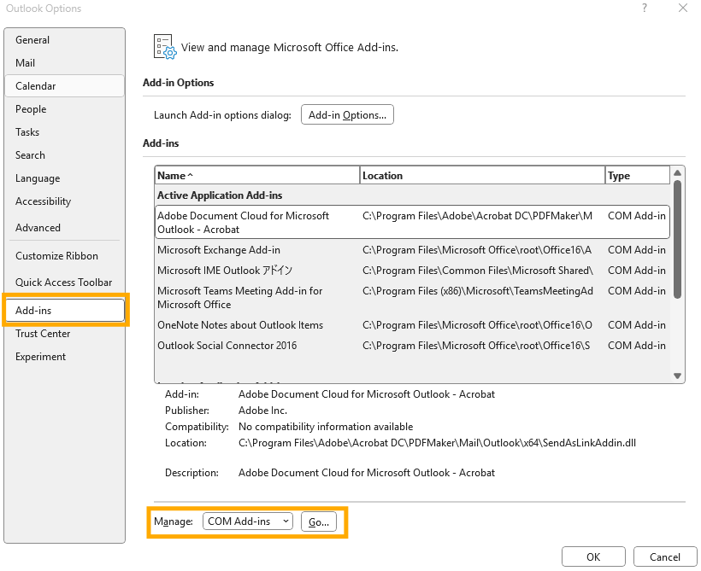Click the Help question mark icon
Viewport: 701px width, 571px height.
[645, 8]
